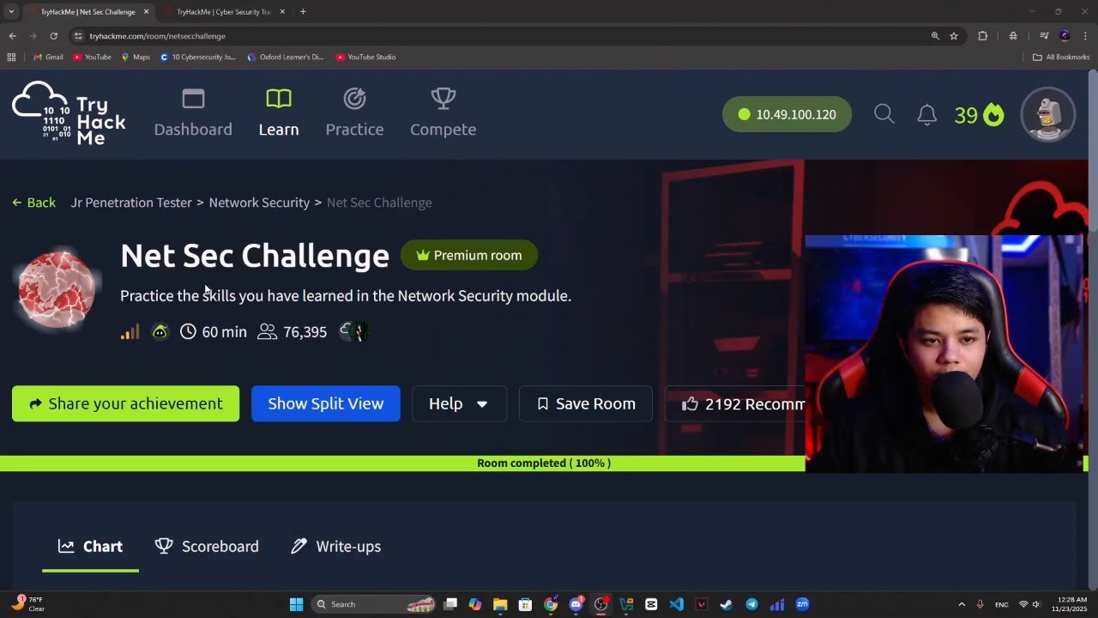Expand the Help dropdown
The image size is (1098, 618).
point(459,403)
